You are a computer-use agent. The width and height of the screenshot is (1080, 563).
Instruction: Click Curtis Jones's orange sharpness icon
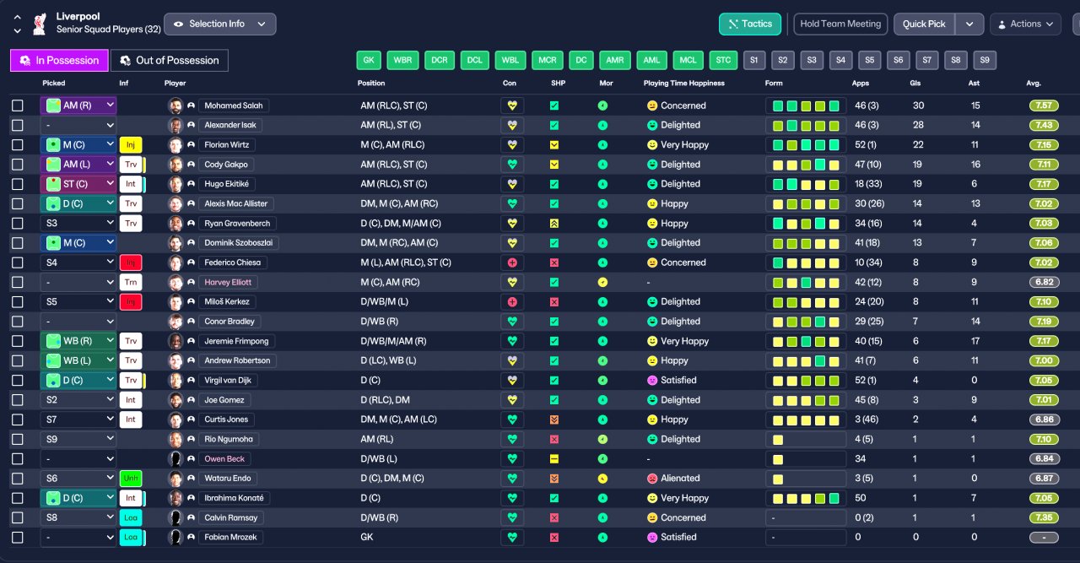554,420
